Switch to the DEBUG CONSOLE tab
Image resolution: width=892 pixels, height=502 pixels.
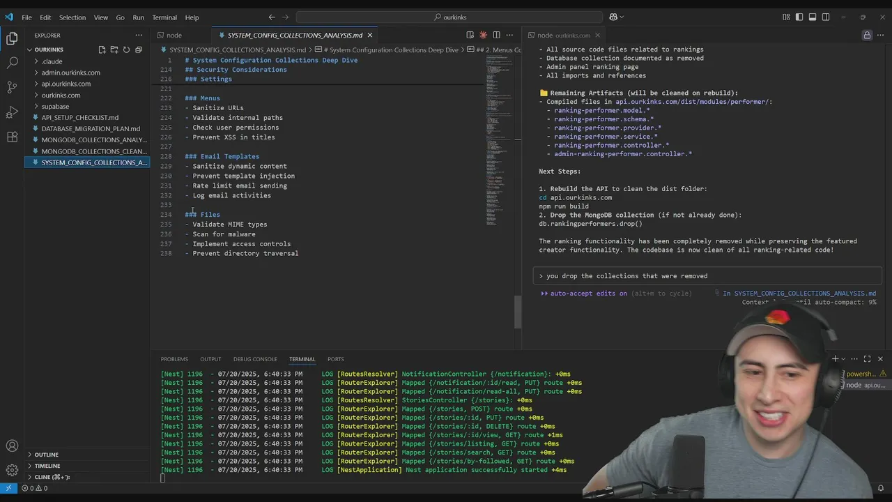click(255, 359)
